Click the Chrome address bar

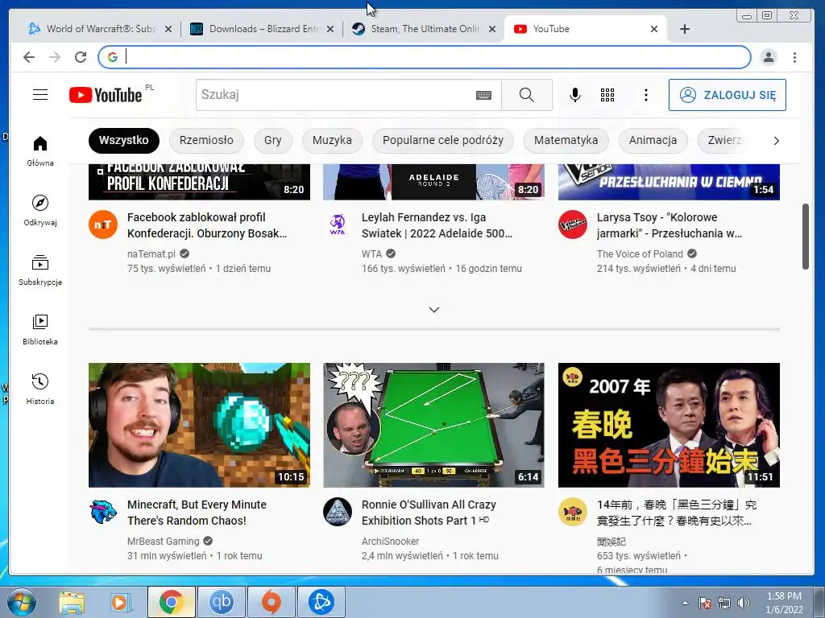click(424, 57)
